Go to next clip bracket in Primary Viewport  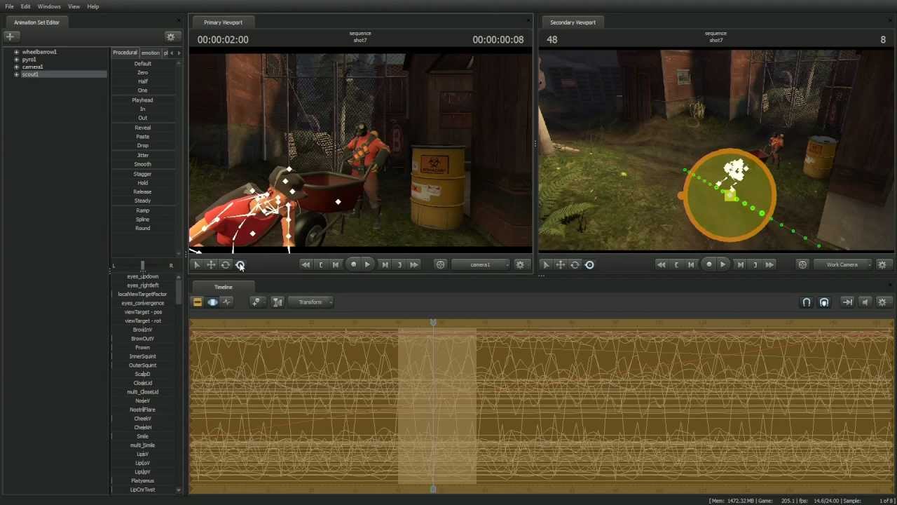[399, 264]
